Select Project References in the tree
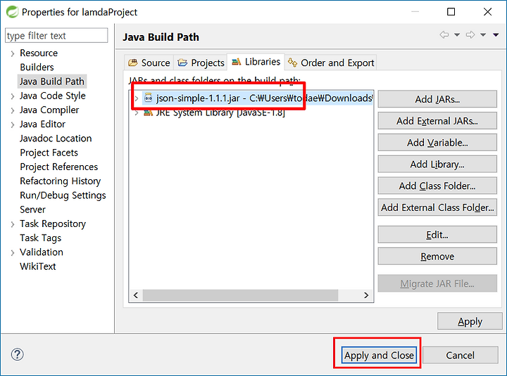Viewport: 507px width, 376px height. pyautogui.click(x=59, y=167)
